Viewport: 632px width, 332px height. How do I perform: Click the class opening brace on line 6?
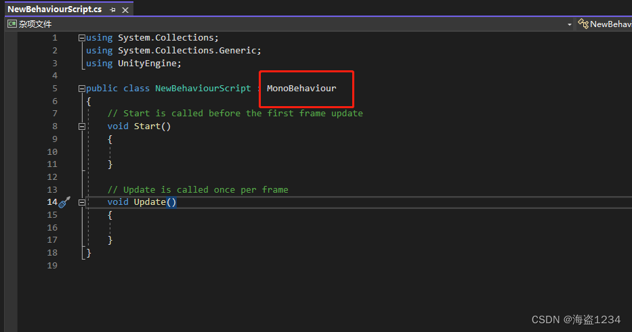pos(89,101)
